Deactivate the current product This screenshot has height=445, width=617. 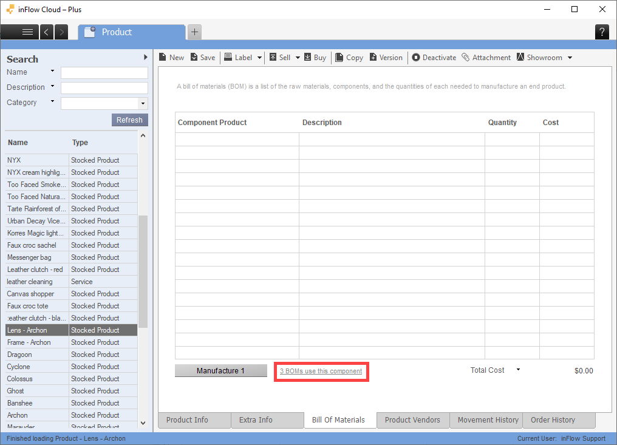[x=416, y=58]
